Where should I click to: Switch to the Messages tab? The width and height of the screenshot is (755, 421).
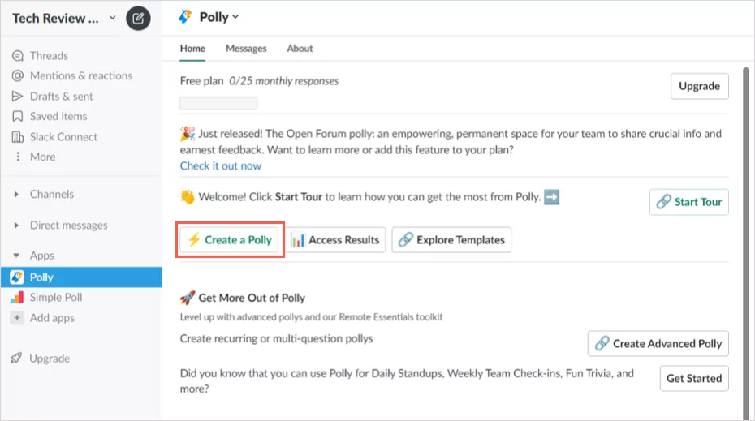[246, 49]
